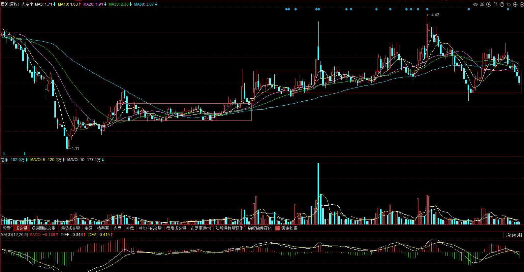
Task: Click the 周线(复权) period label
Action: (11, 4)
